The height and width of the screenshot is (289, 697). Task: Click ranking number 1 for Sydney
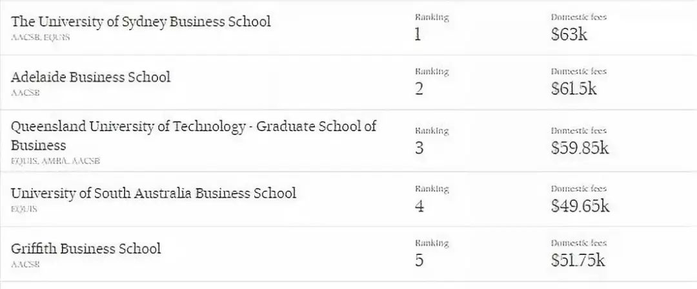coord(418,34)
